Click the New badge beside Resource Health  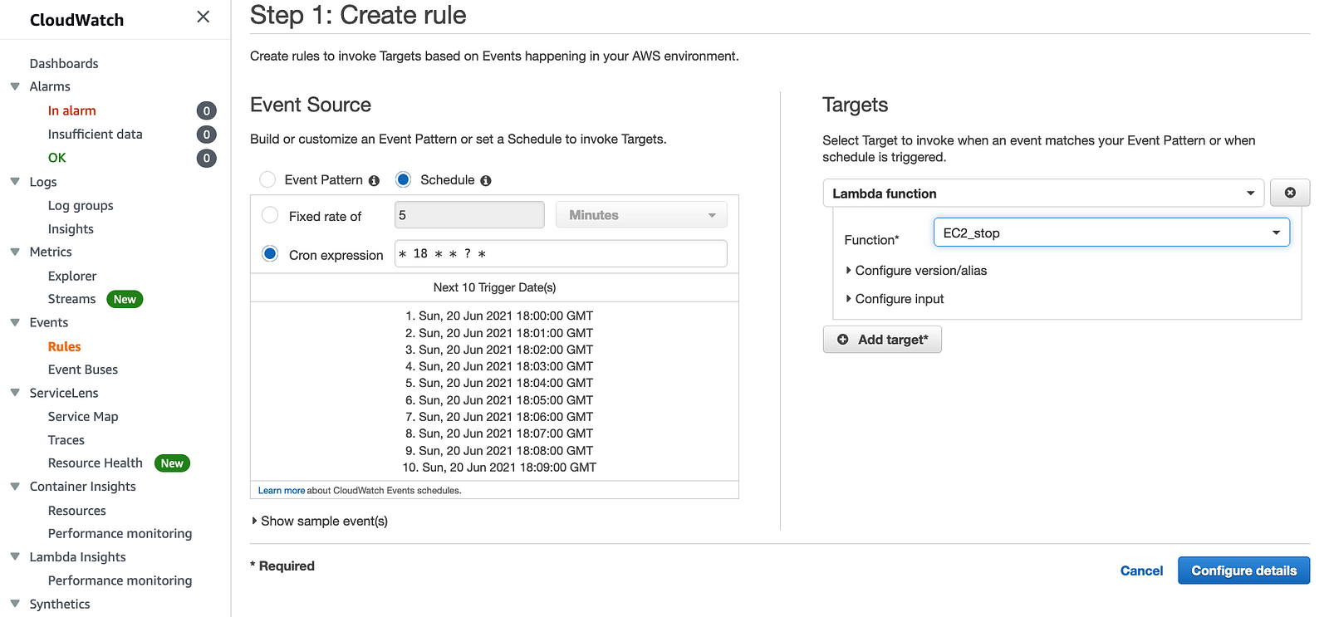[x=172, y=463]
